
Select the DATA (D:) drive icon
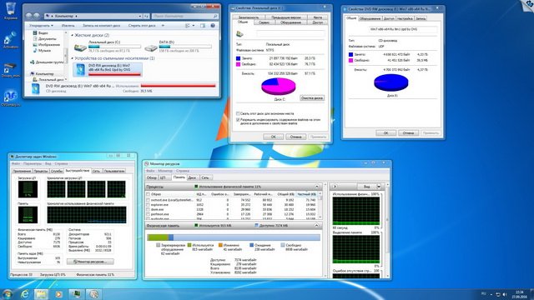pyautogui.click(x=151, y=47)
